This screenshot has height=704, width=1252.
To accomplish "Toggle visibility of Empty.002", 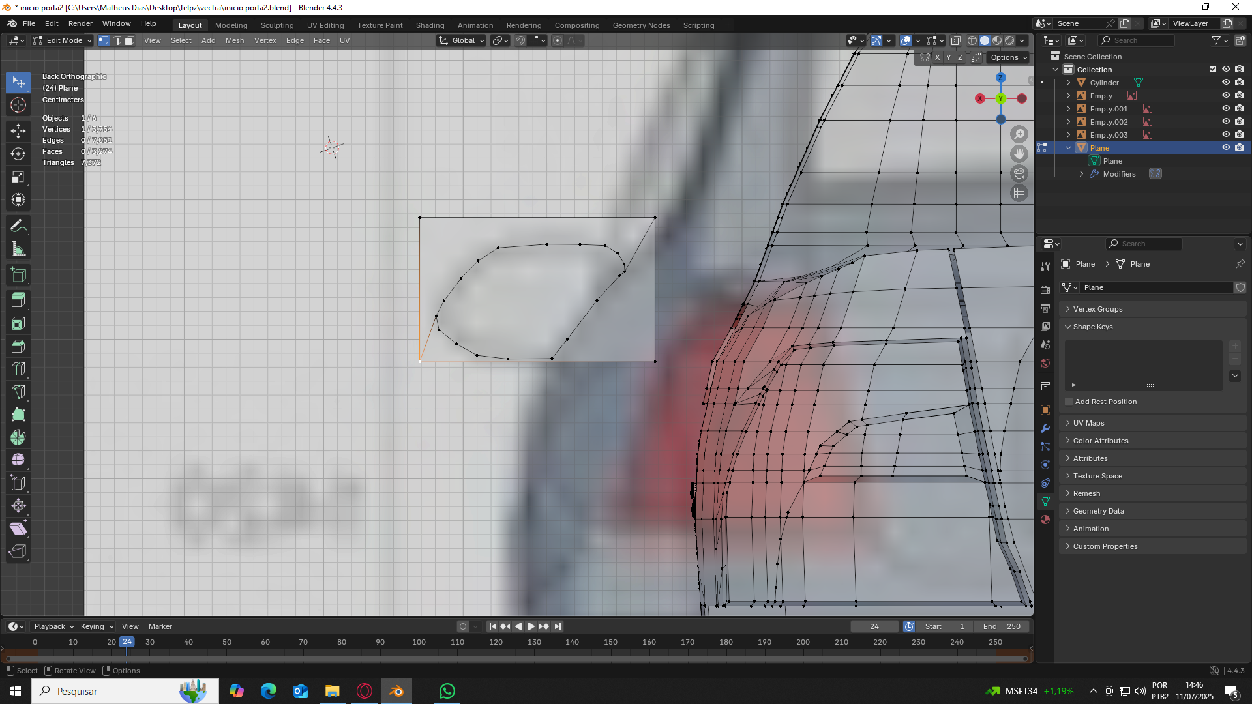I will [x=1226, y=122].
